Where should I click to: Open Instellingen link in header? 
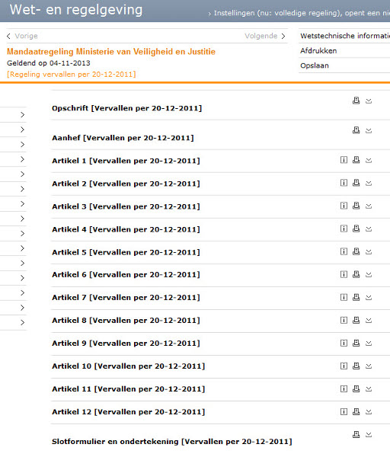(299, 13)
